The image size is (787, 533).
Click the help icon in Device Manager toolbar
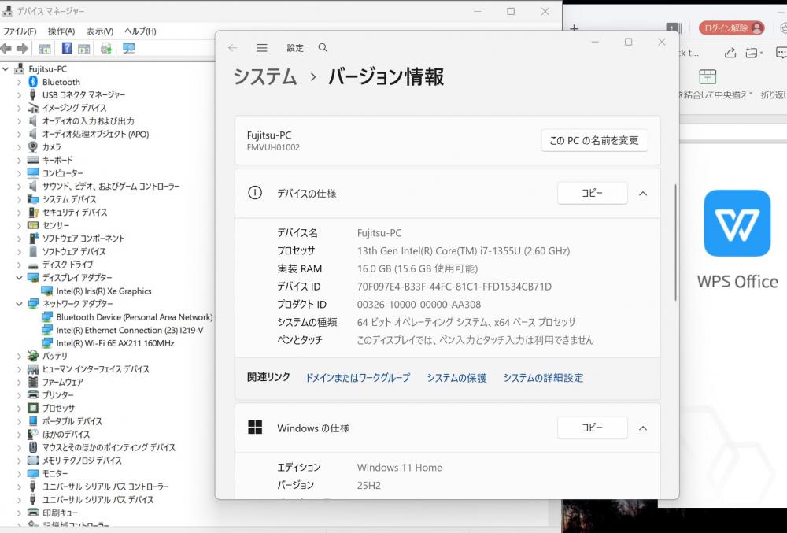tap(66, 49)
